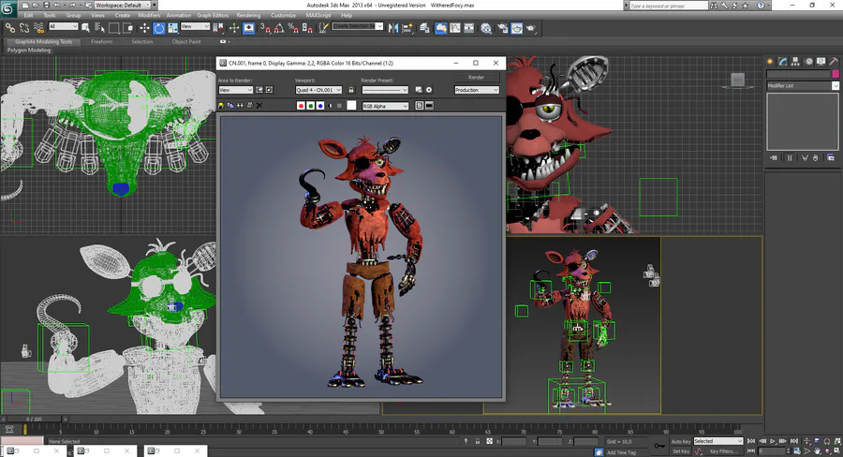Open the Utilities hammer panel icon
The width and height of the screenshot is (843, 457).
click(x=834, y=62)
